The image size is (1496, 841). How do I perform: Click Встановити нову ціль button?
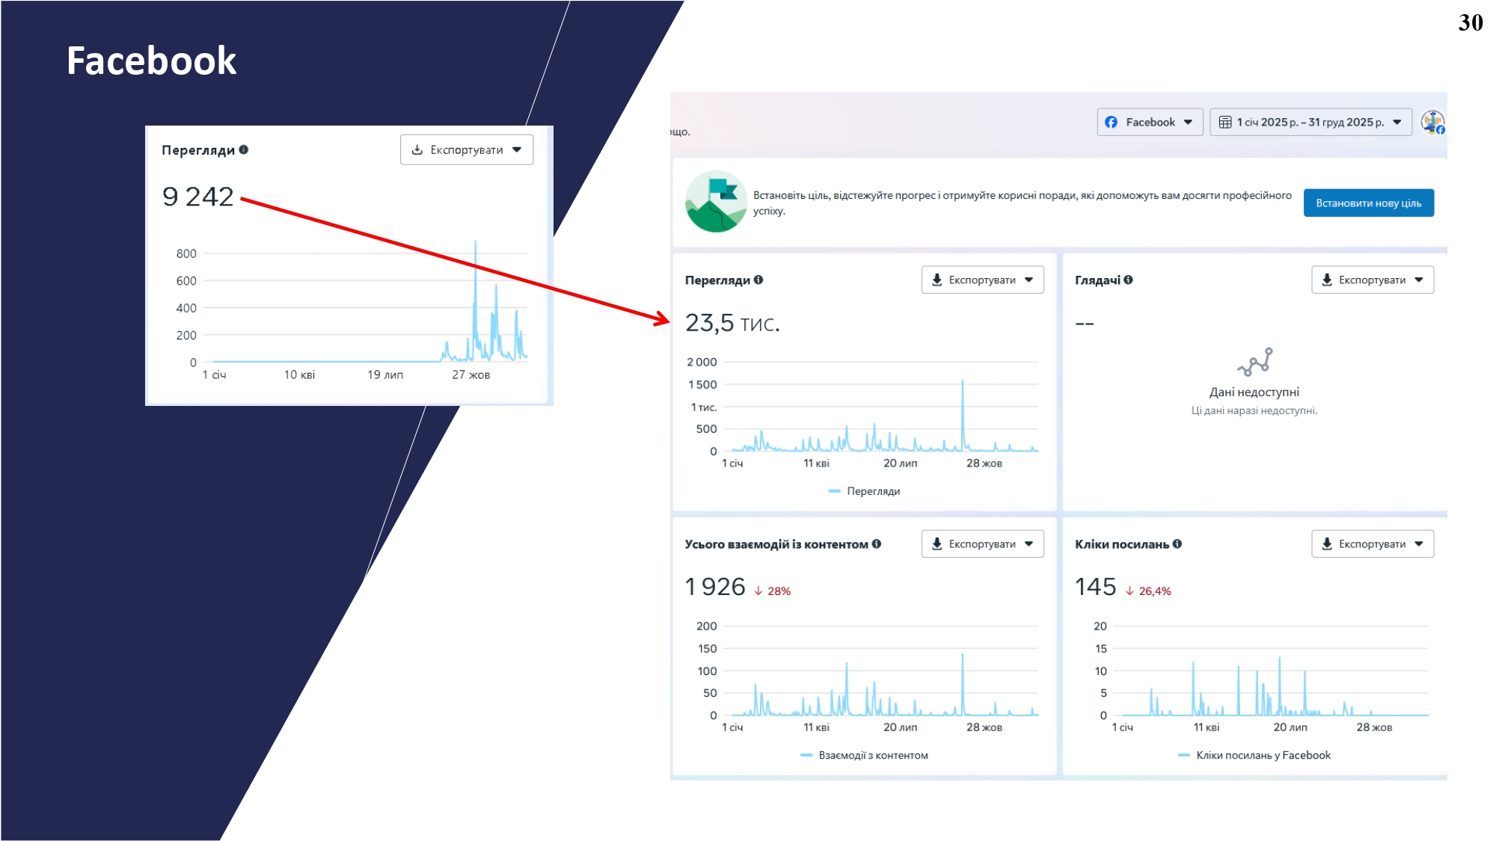(x=1368, y=203)
